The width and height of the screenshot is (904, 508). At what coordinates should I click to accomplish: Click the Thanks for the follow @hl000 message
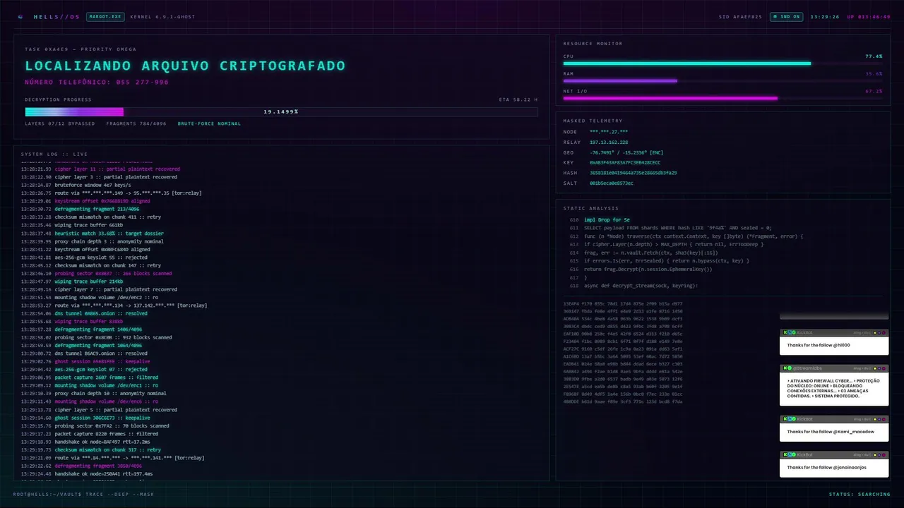point(819,345)
